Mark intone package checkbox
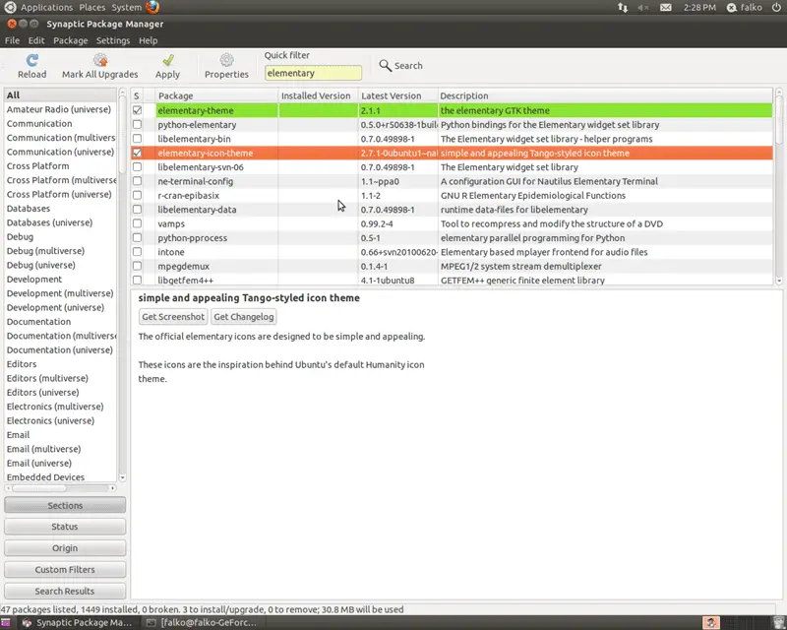This screenshot has height=630, width=787. (x=137, y=252)
